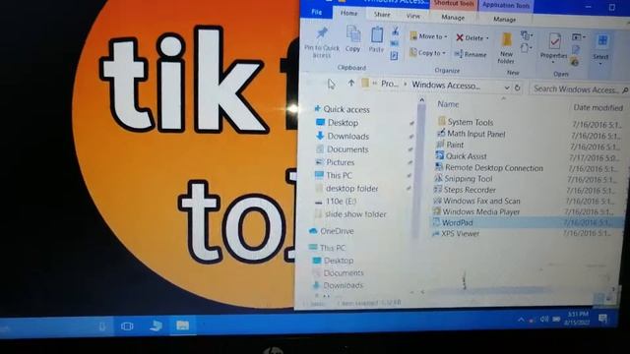Click the Delete button
The image size is (630, 354).
tap(470, 38)
